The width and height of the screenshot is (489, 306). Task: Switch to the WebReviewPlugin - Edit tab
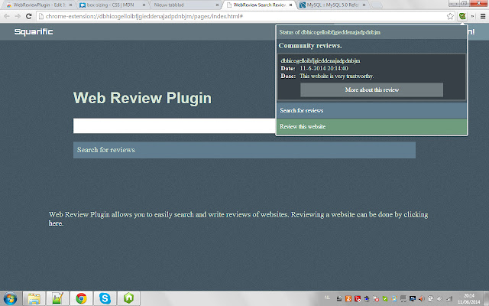point(37,5)
